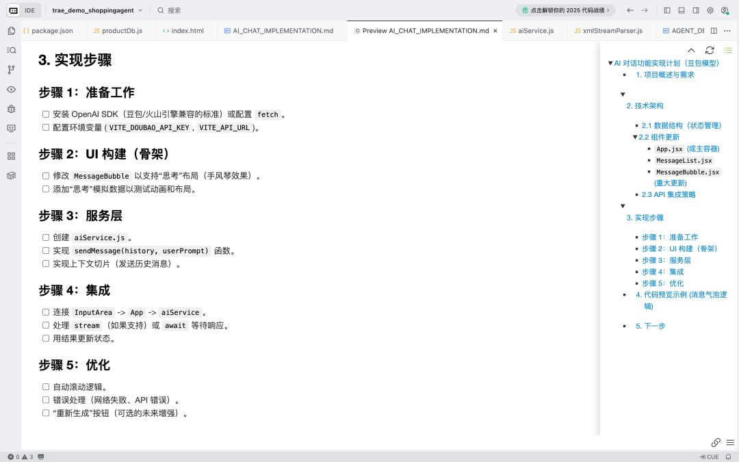The image size is (739, 462).
Task: Toggle the outline list view icon
Action: [728, 51]
